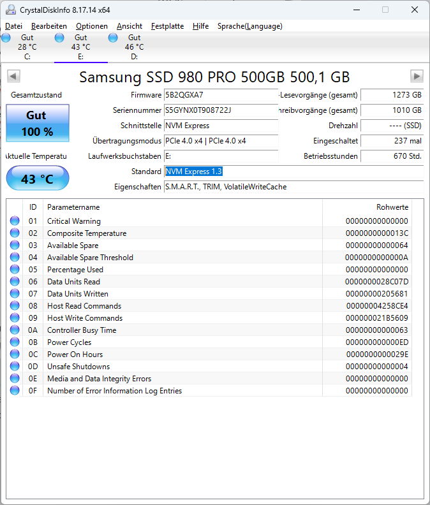Image resolution: width=430 pixels, height=505 pixels.
Task: Click the Samsung SSD 980 PRO title text
Action: pyautogui.click(x=214, y=77)
